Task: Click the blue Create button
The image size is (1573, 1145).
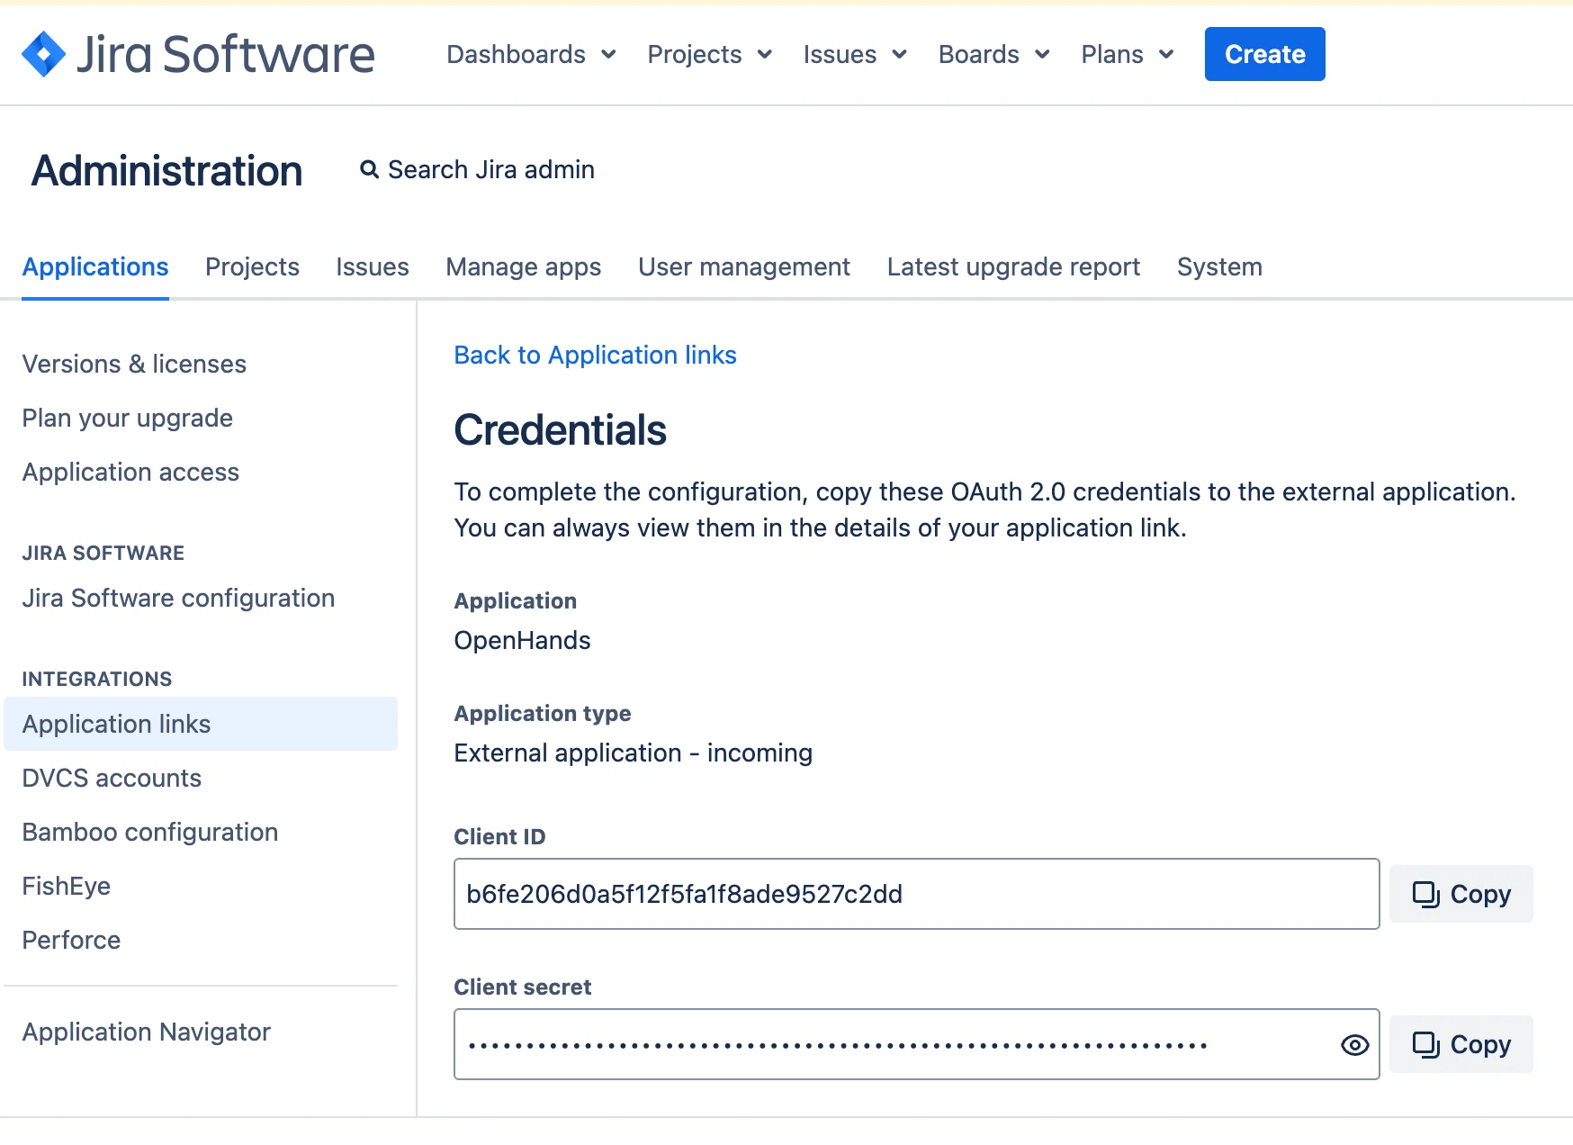Action: pyautogui.click(x=1264, y=54)
